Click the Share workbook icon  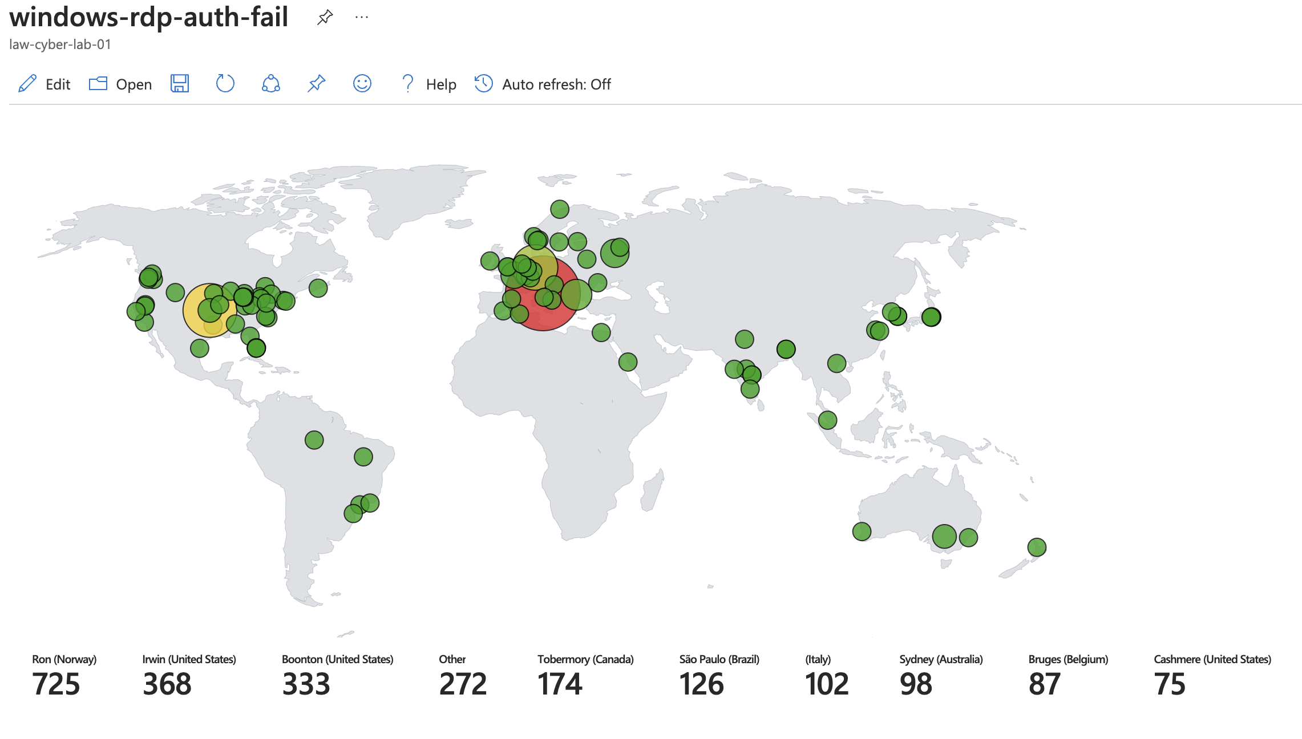tap(270, 84)
